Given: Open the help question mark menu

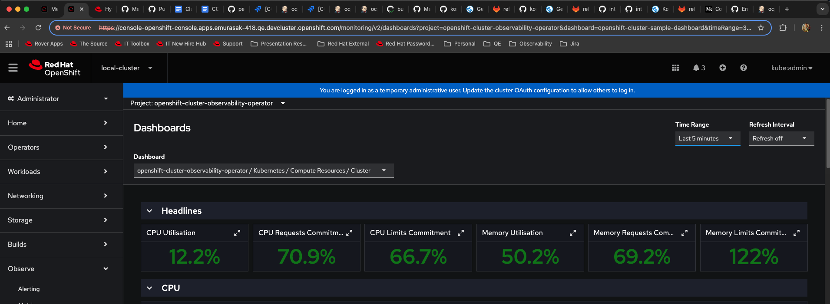Looking at the screenshot, I should [x=743, y=68].
